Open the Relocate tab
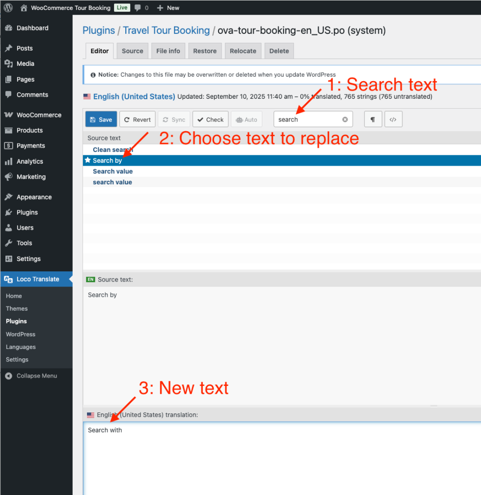481x495 pixels. (x=243, y=51)
